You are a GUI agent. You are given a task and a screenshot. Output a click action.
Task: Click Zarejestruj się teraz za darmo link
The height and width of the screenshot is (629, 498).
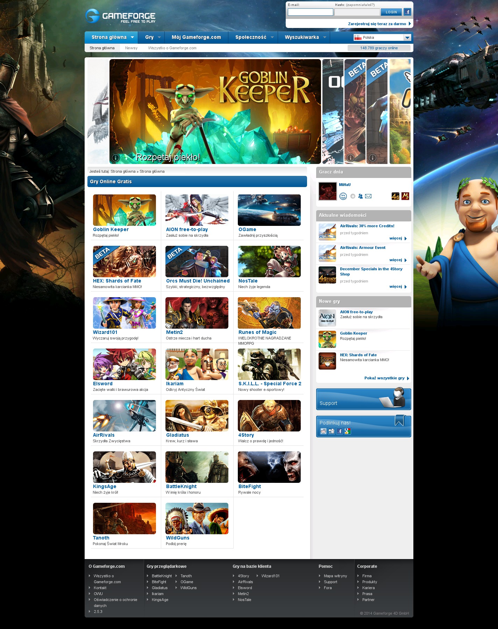tap(377, 24)
